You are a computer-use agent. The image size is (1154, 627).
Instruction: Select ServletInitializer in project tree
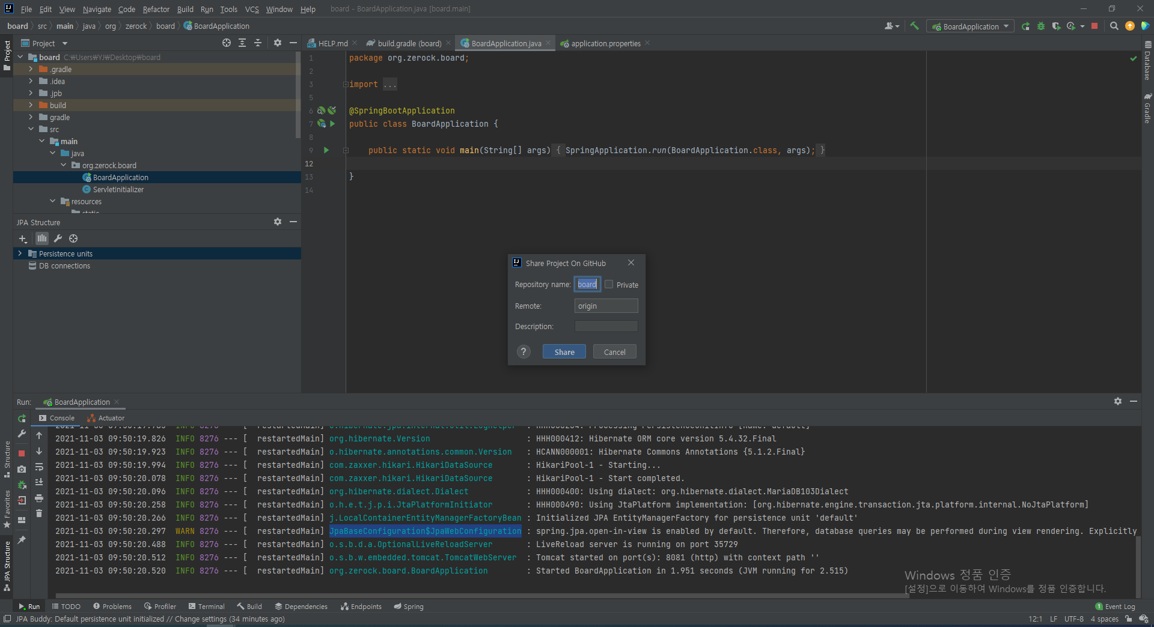(118, 189)
